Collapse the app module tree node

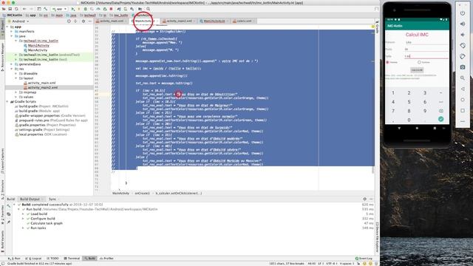click(x=7, y=27)
